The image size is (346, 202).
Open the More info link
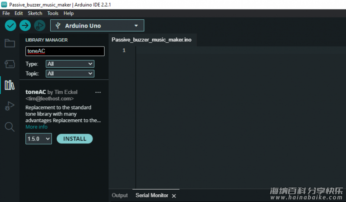point(36,127)
